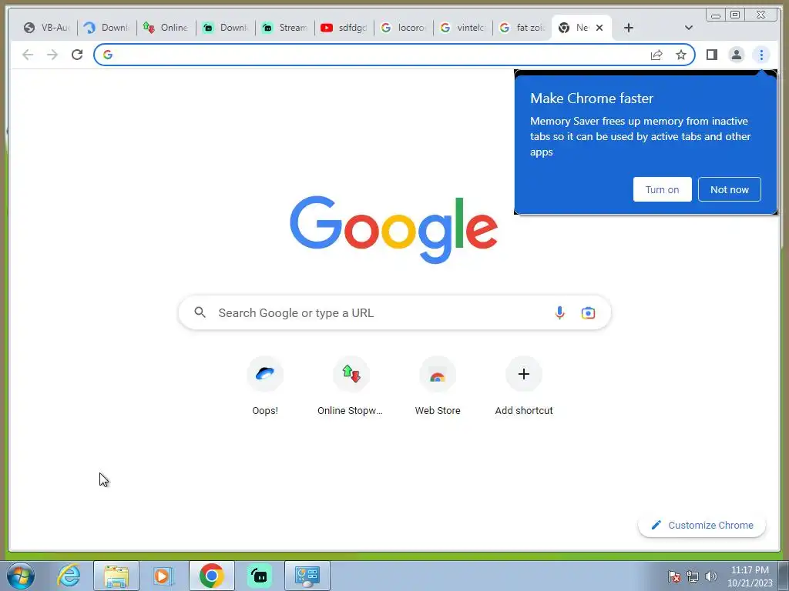Click the Search Google or type a URL box
The height and width of the screenshot is (591, 789).
click(x=394, y=312)
